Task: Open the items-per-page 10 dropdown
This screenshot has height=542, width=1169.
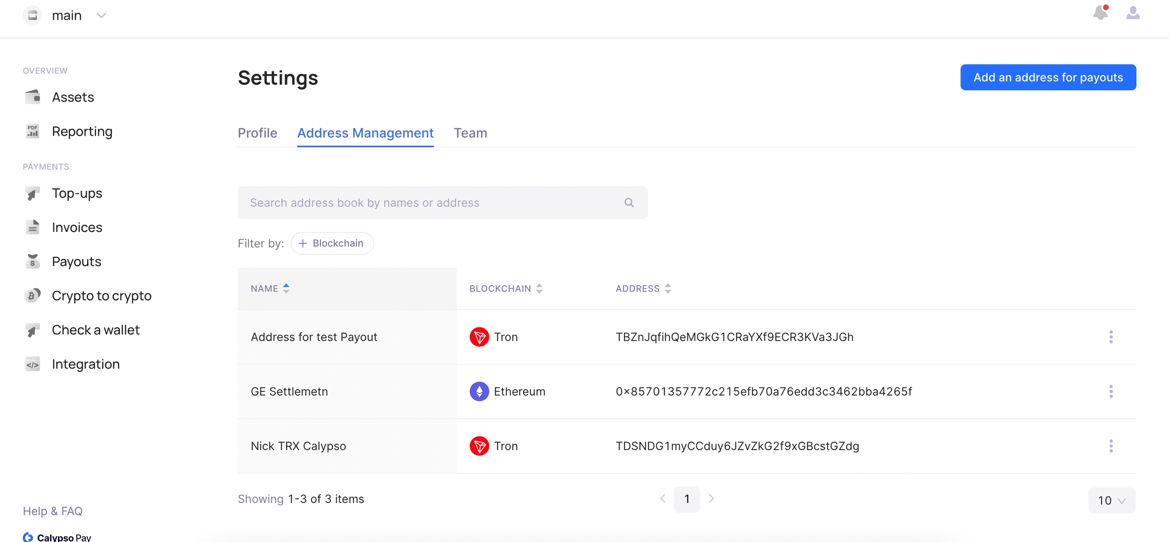Action: 1111,500
